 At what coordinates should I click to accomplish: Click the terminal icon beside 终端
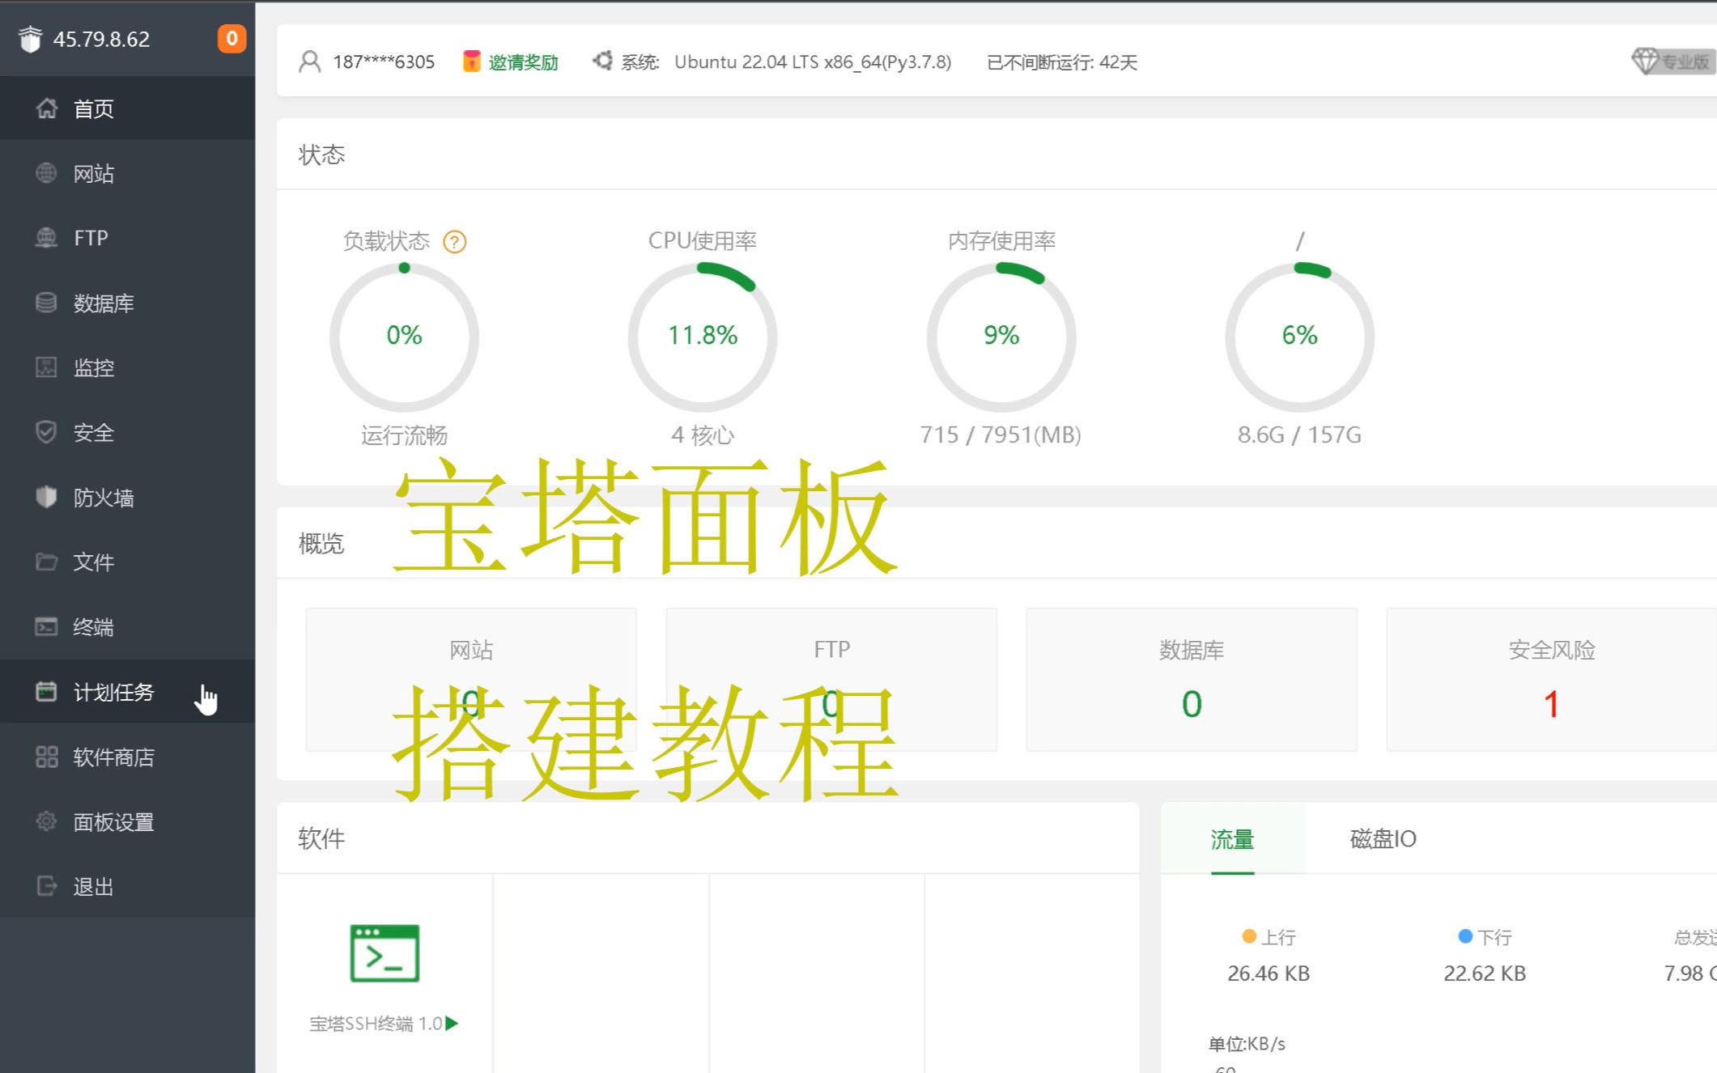[x=46, y=626]
